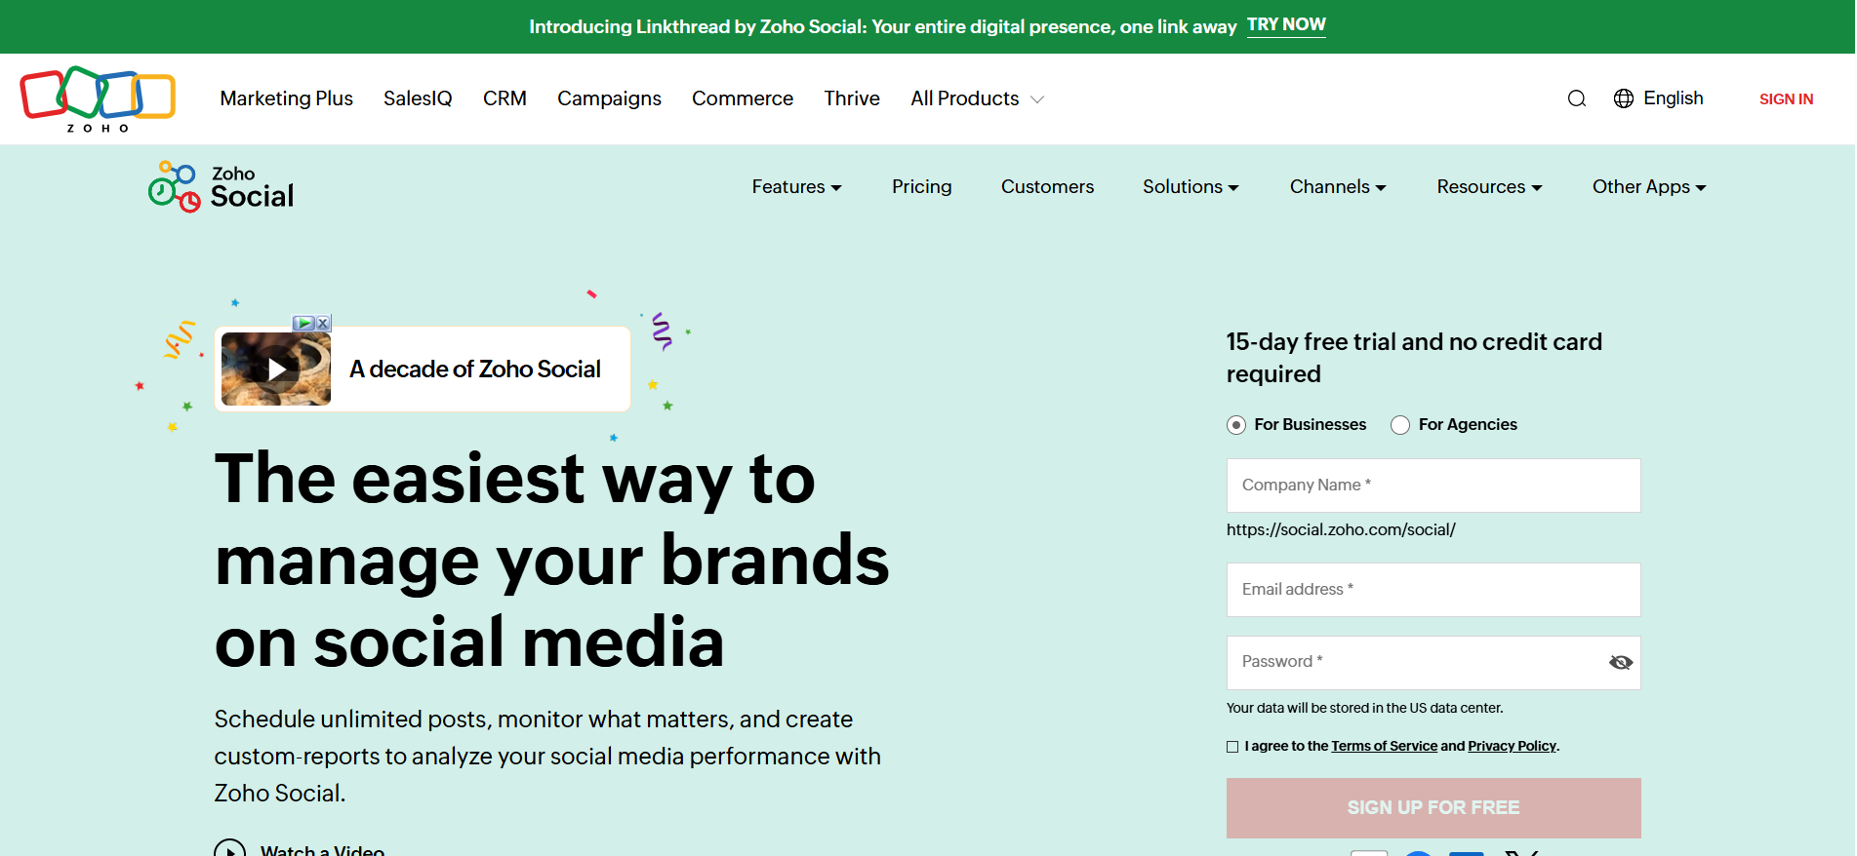Select the For Agencies radio button
The width and height of the screenshot is (1857, 856).
click(x=1400, y=425)
